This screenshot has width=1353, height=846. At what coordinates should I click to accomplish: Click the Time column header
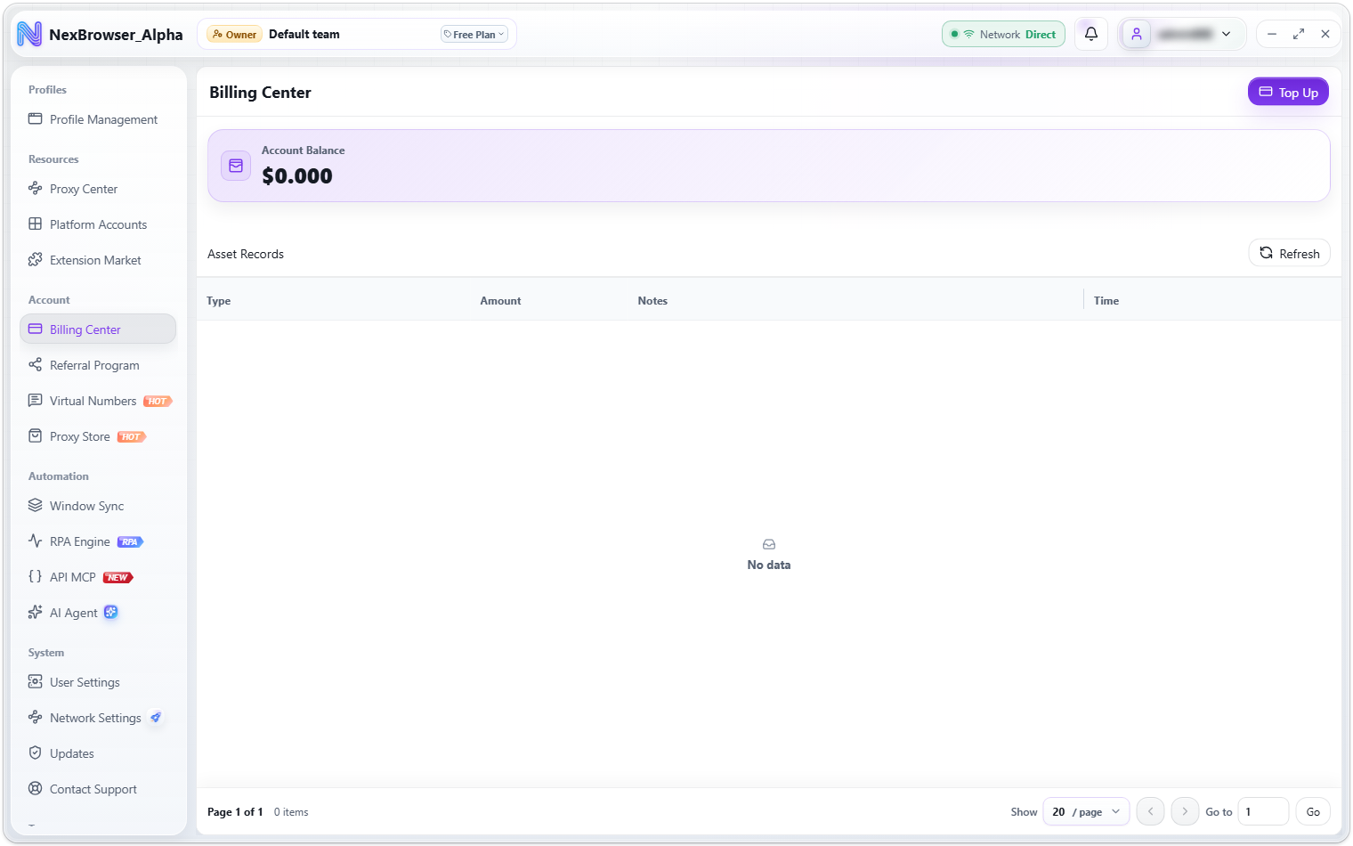coord(1106,301)
